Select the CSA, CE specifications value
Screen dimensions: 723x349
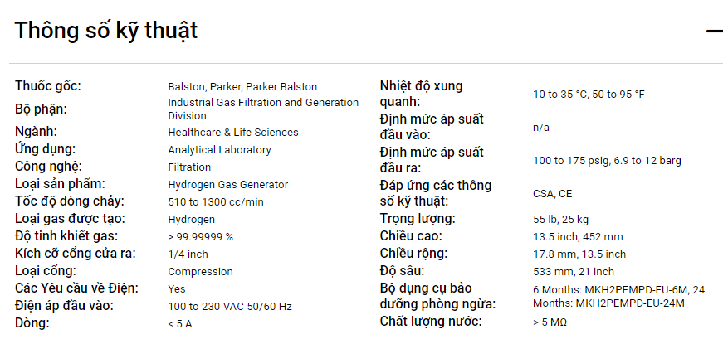tap(552, 194)
